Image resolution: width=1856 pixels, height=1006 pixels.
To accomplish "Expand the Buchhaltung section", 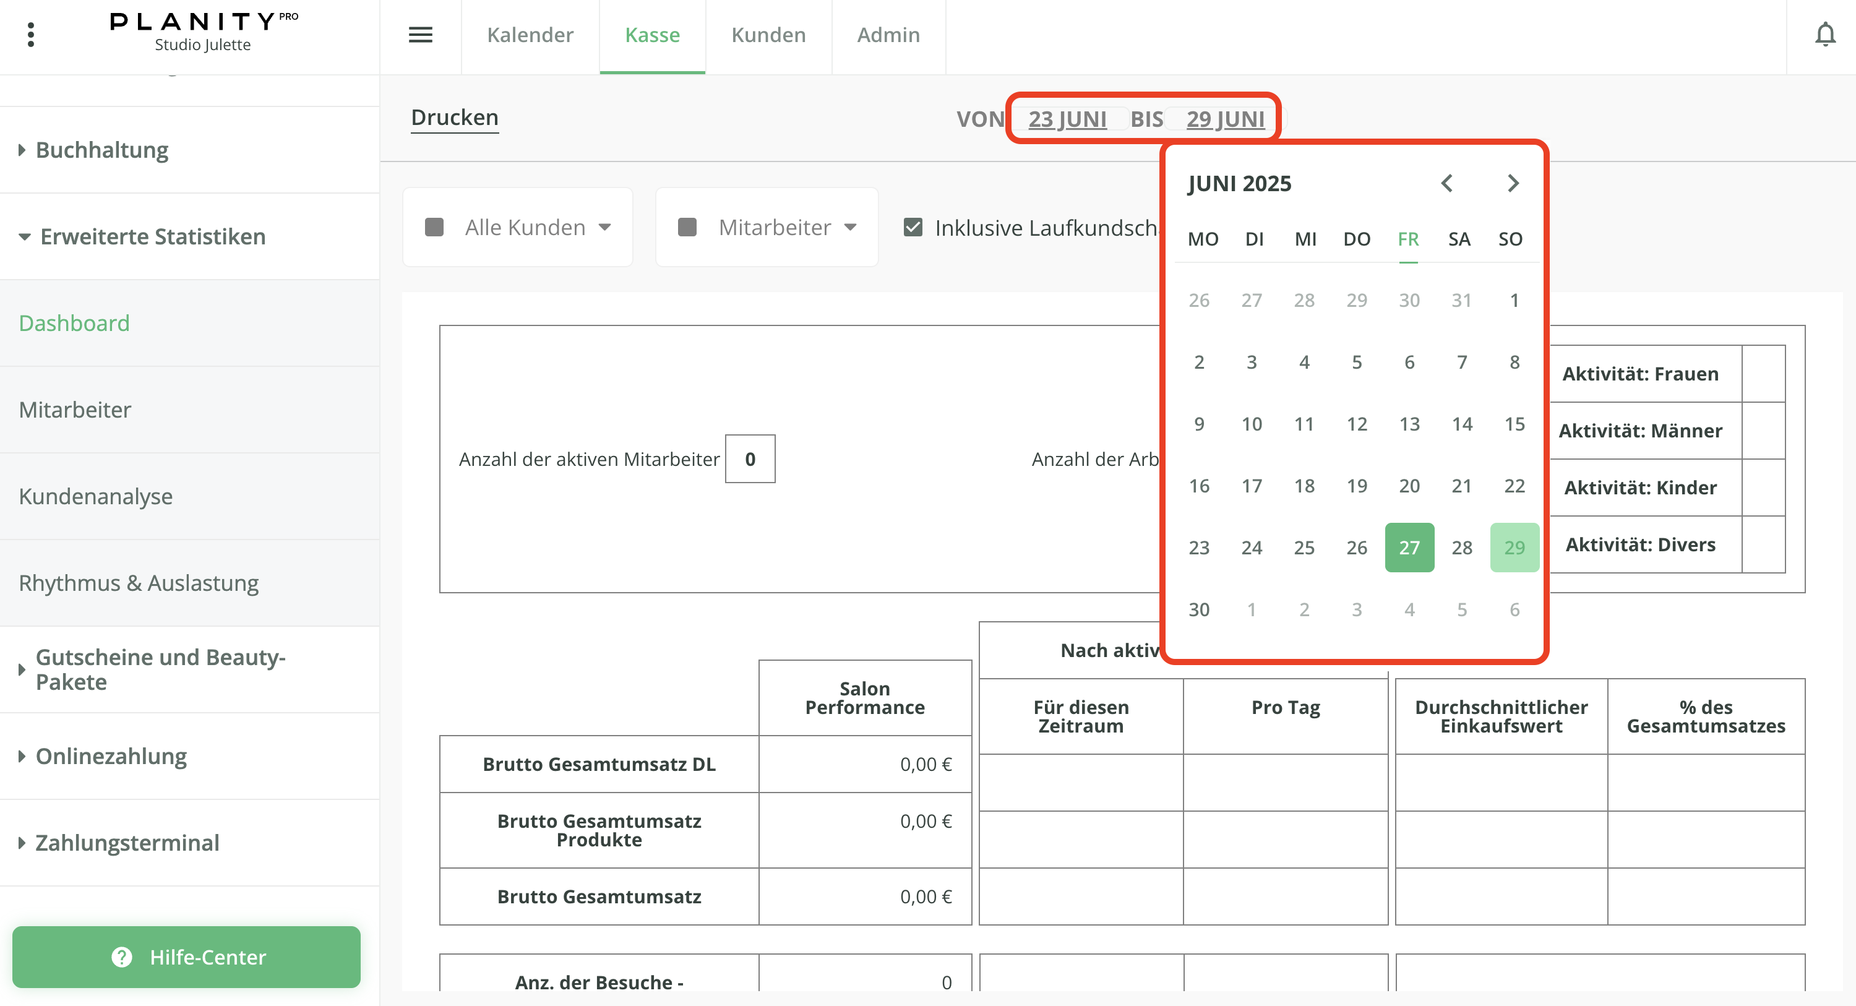I will (x=101, y=150).
